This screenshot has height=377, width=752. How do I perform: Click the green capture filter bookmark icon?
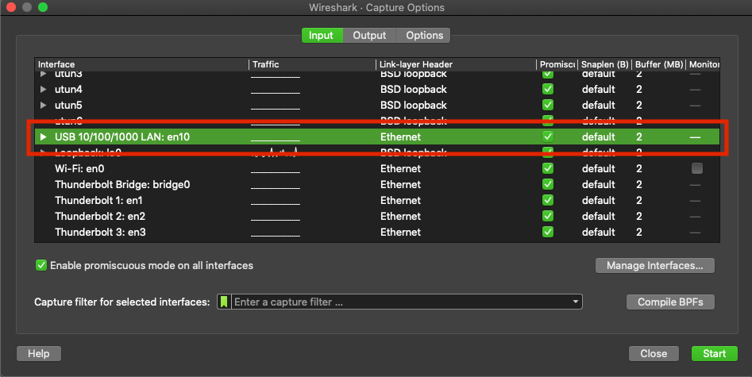(224, 302)
